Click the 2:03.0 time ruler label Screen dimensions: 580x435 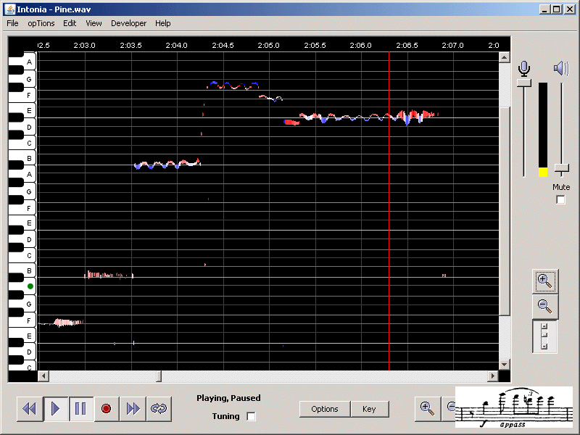coord(84,45)
